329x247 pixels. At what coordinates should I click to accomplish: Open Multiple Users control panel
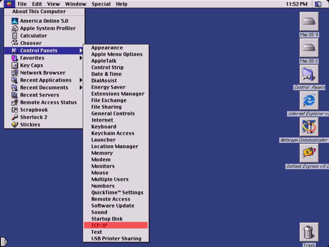pos(116,180)
